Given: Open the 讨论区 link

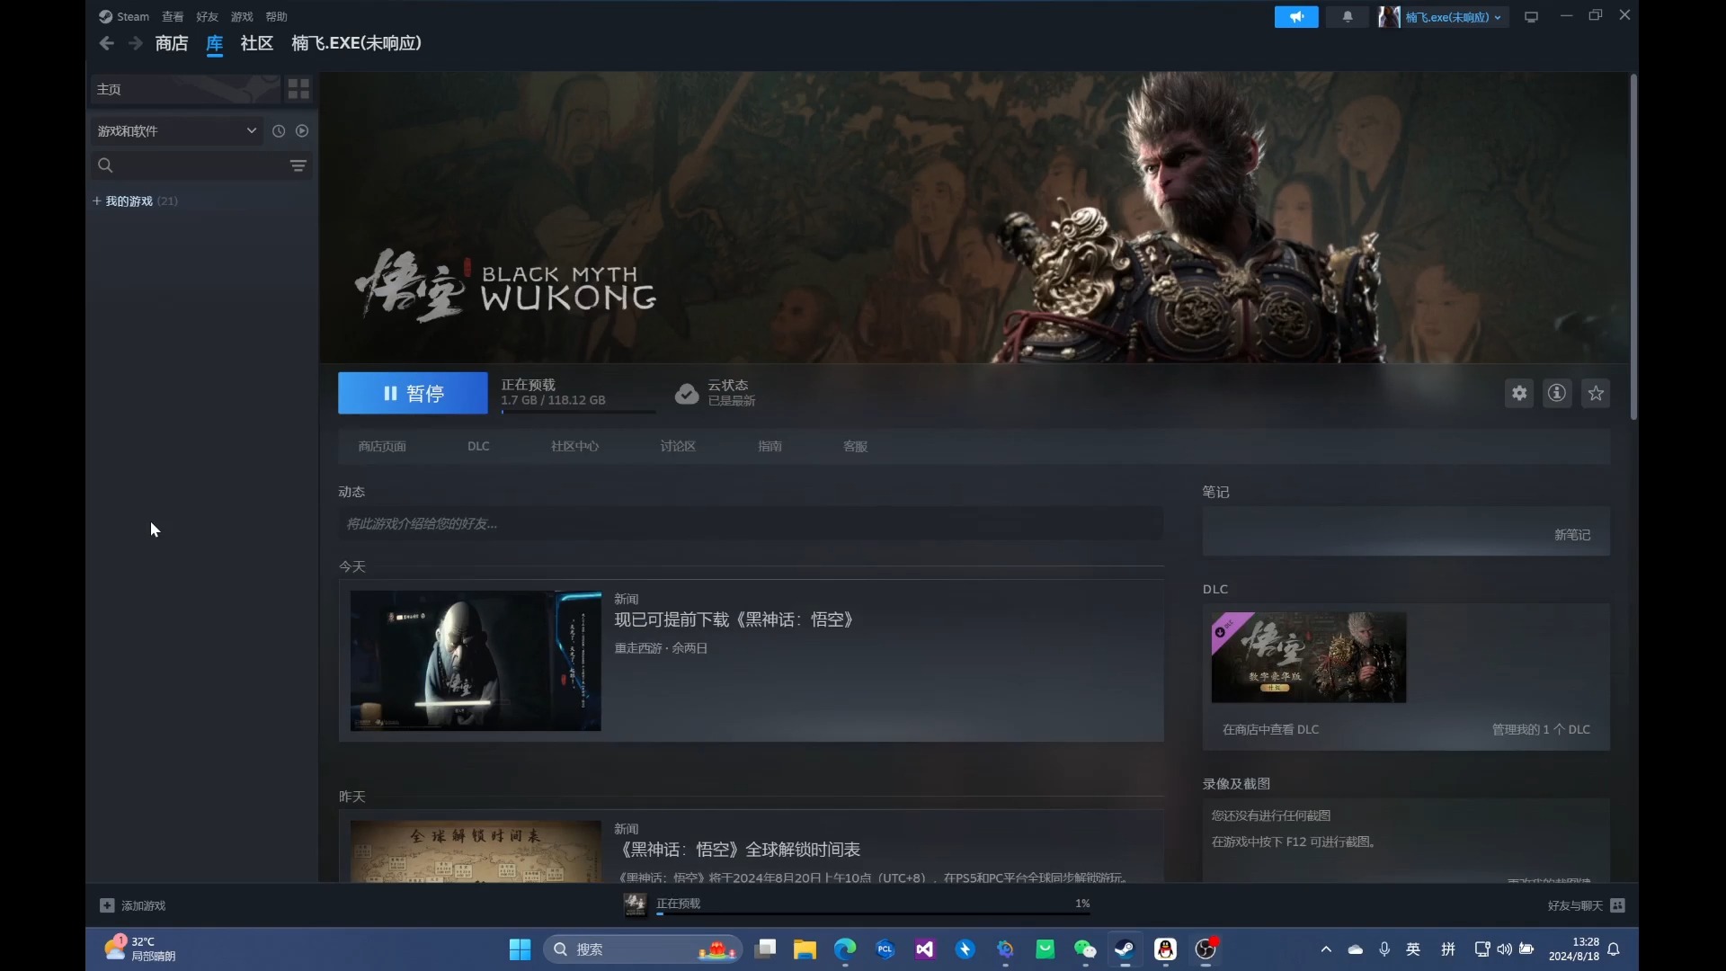Looking at the screenshot, I should click(x=678, y=447).
